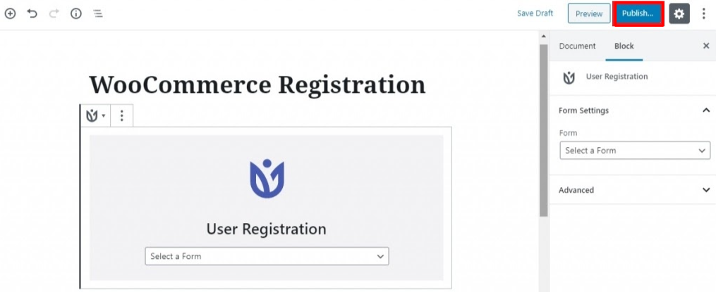This screenshot has width=716, height=292.
Task: Toggle the settings gear sidebar
Action: click(x=679, y=13)
